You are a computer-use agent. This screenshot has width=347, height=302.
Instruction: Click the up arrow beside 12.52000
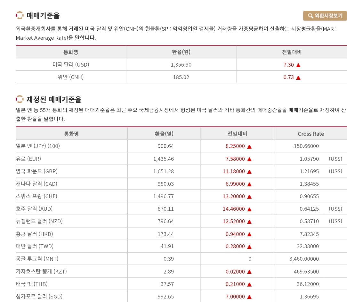249,222
